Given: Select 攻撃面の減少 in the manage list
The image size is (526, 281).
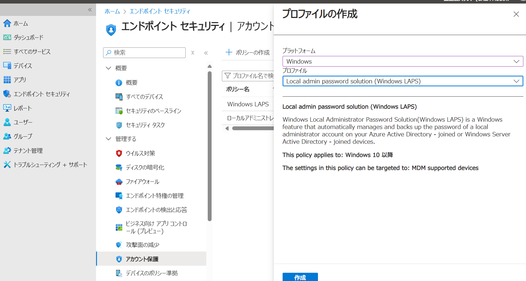Looking at the screenshot, I should (143, 245).
